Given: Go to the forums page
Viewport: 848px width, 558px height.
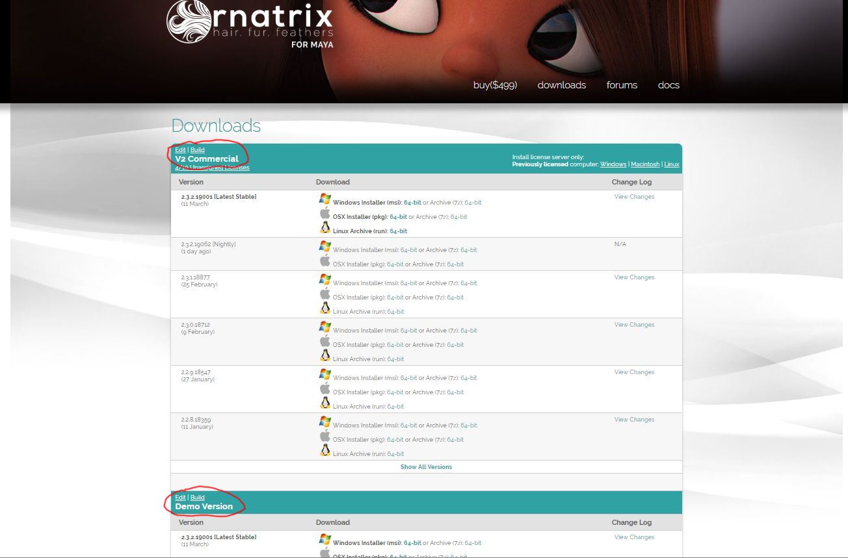Looking at the screenshot, I should tap(622, 85).
